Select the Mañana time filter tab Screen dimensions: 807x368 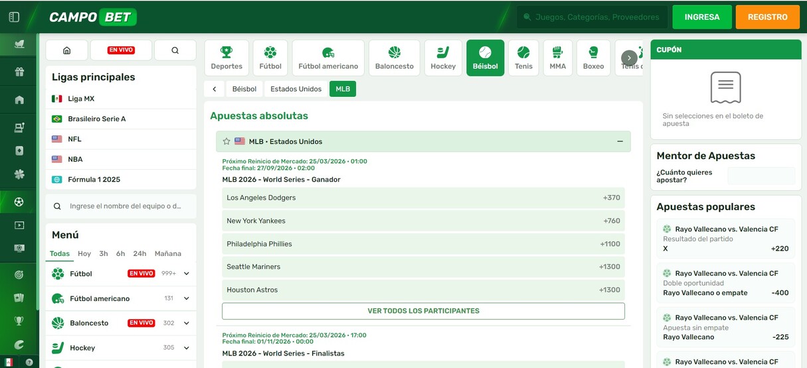[x=168, y=253]
